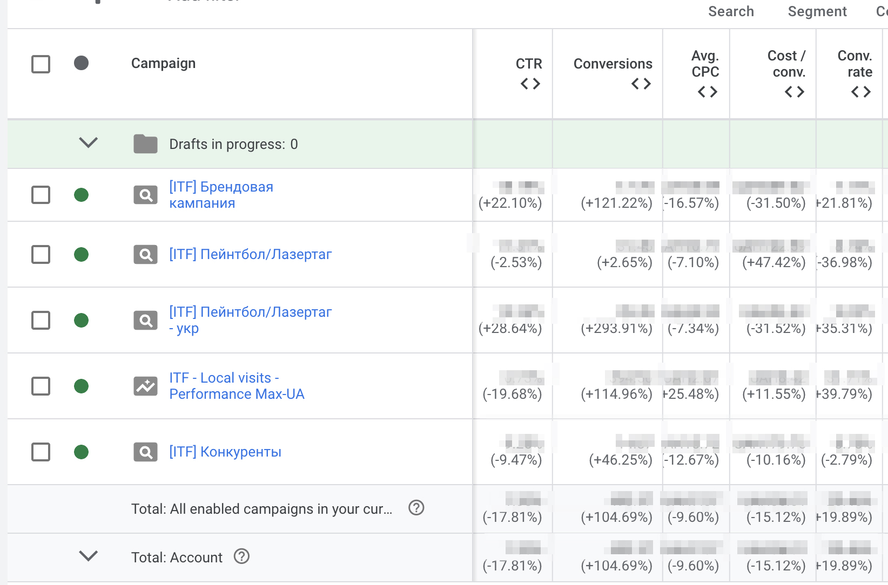Toggle status dot of Пейнтбол/Лазертаг - укр campaign
Screen dimensions: 888x585
(82, 320)
